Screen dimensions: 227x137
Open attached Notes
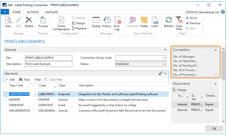click(x=144, y=22)
